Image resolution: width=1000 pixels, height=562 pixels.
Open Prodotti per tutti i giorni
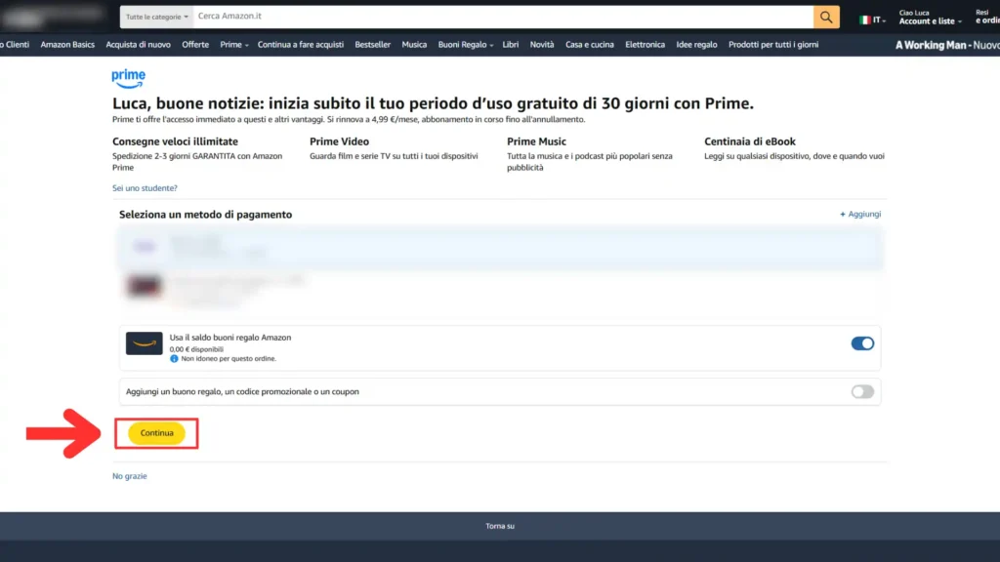[x=773, y=45]
